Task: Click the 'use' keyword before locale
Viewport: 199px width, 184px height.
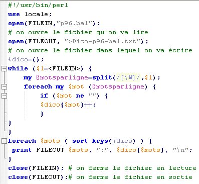Action: (x=14, y=14)
